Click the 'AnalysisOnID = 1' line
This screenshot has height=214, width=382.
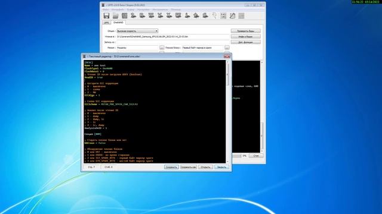pos(95,128)
